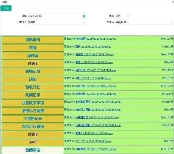The image size is (174, 154).
Task: Open the 临时运方调整 wav recording link
Action: pos(98,109)
